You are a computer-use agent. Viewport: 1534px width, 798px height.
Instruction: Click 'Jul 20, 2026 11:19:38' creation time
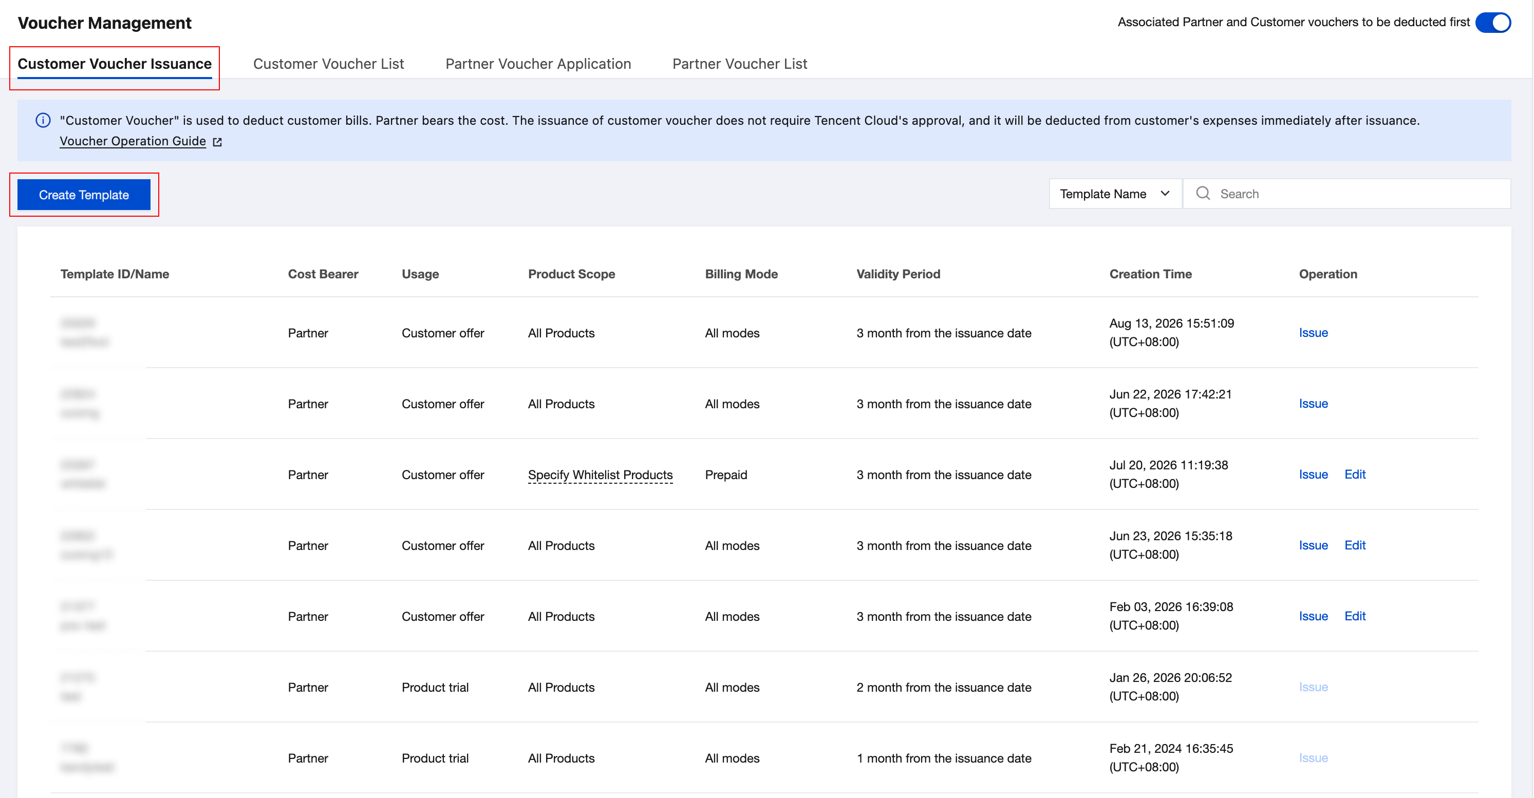point(1168,465)
